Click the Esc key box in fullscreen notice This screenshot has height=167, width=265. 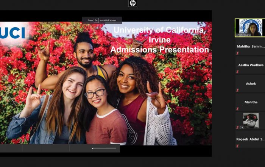96,20
